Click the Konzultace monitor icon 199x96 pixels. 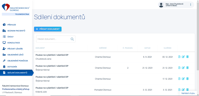pyautogui.click(x=4, y=43)
